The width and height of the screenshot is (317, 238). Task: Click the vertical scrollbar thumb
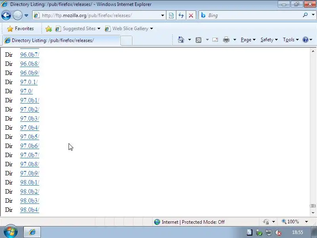coord(313,206)
